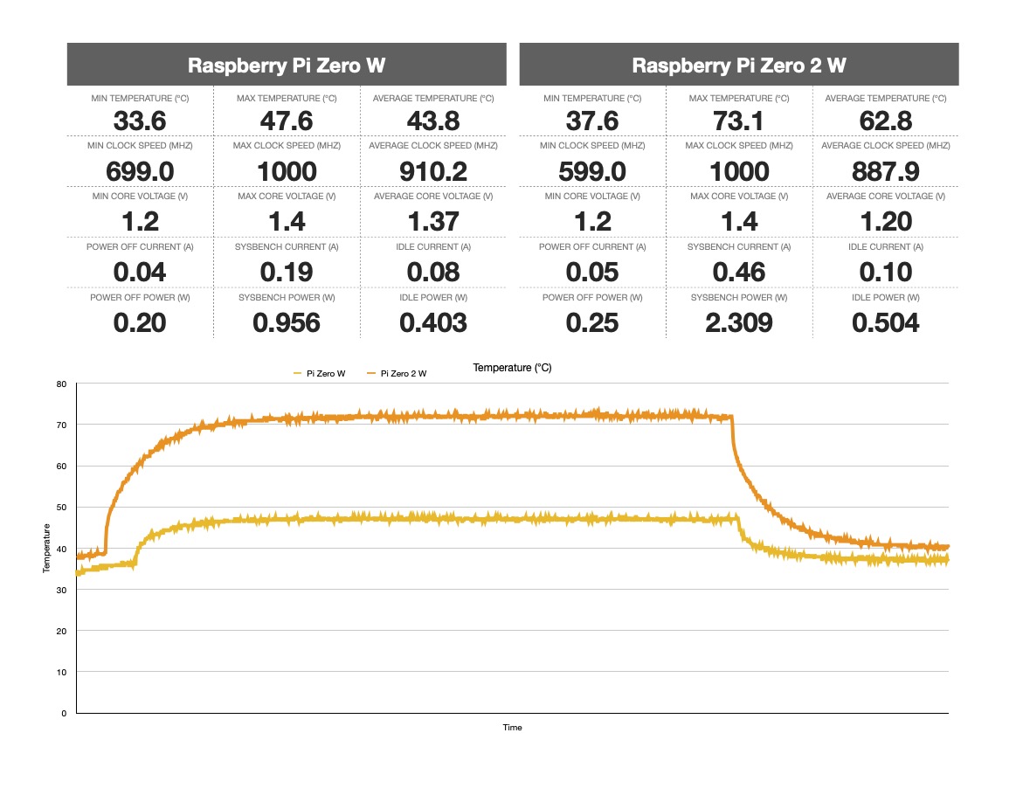The width and height of the screenshot is (1023, 795).
Task: Click the Pi Zero 2 W power off power 0.25
Action: tap(592, 323)
